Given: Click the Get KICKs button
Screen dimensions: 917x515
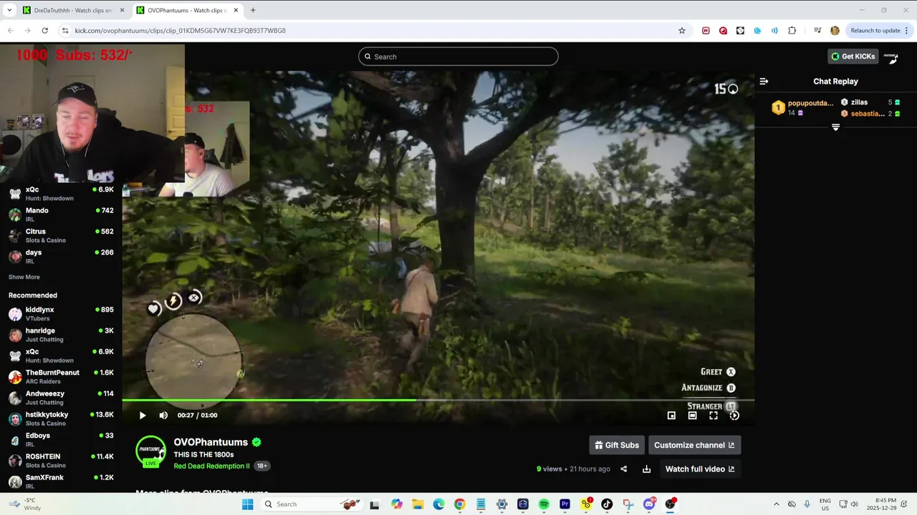Looking at the screenshot, I should [853, 57].
